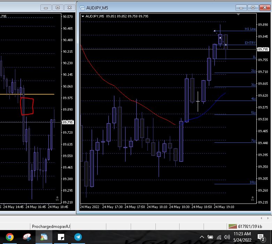272x244 pixels.
Task: Open Google Chrome from the taskbar
Action: click(9, 237)
